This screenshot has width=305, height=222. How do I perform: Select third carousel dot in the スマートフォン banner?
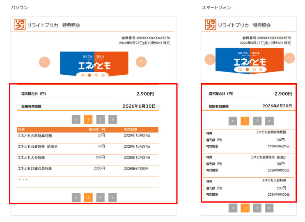coord(254,69)
